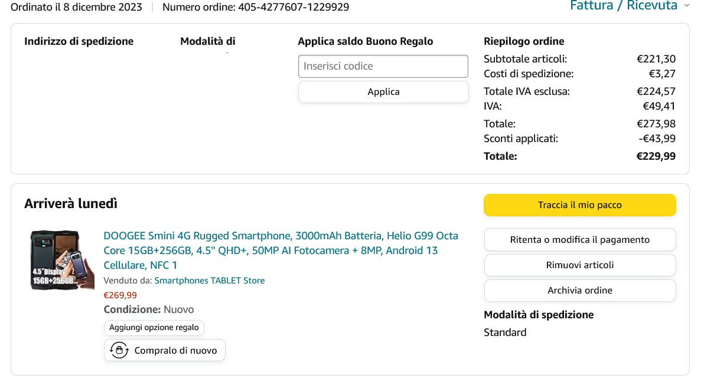This screenshot has width=704, height=389.
Task: Expand the Fattura / Ricevuta chevron arrow
Action: point(686,6)
